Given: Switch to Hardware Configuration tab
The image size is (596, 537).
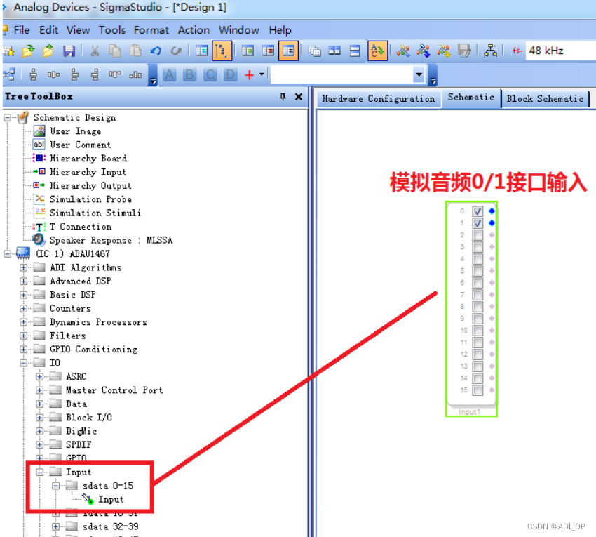Looking at the screenshot, I should point(379,99).
